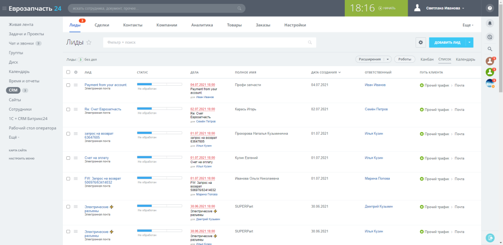Check the box for Re: Счет Еврозапчасть
The width and height of the screenshot is (503, 245).
pos(68,109)
